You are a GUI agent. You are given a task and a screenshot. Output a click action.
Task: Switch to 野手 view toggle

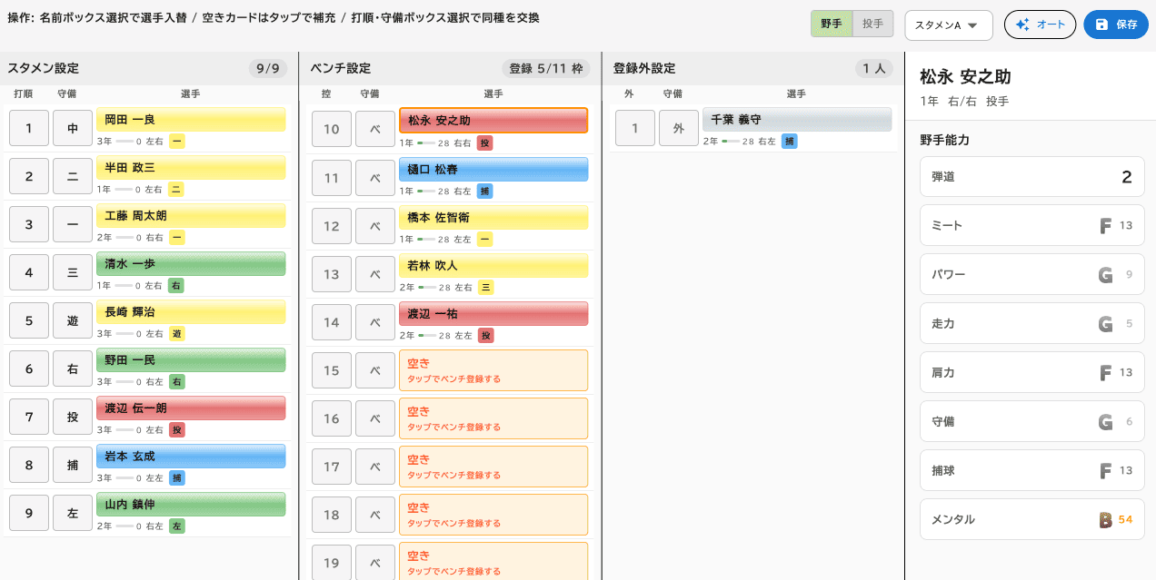(x=831, y=25)
